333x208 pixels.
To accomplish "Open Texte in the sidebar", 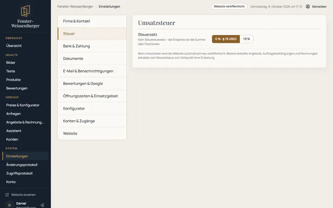I will click(x=25, y=71).
